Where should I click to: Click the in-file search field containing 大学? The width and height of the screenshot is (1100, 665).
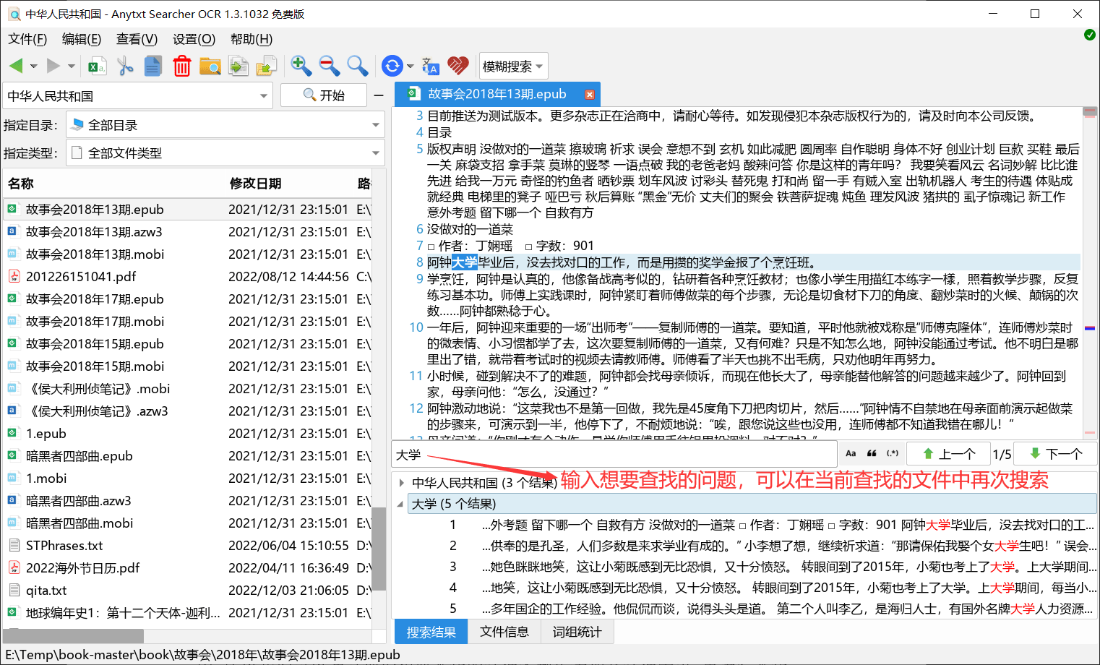click(x=614, y=454)
